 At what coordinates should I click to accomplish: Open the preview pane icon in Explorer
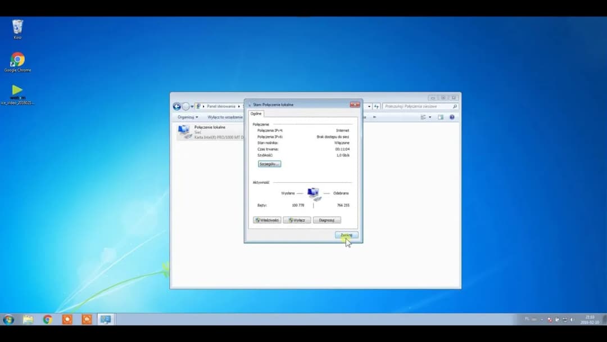440,117
